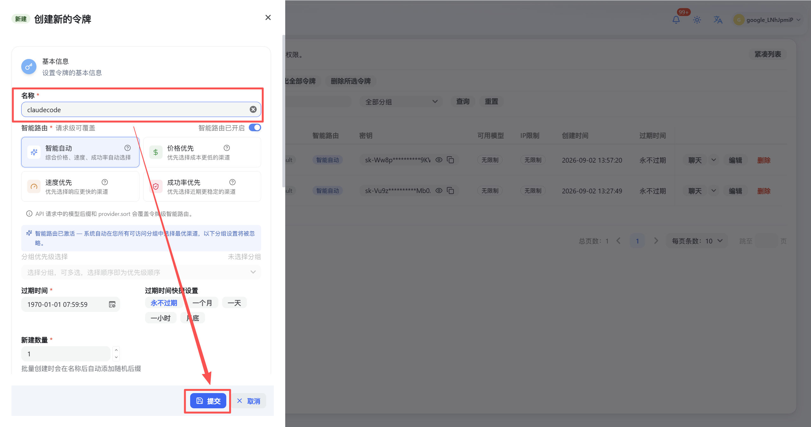Viewport: 811px width, 427px height.
Task: Set expiration to 一个月
Action: click(202, 303)
